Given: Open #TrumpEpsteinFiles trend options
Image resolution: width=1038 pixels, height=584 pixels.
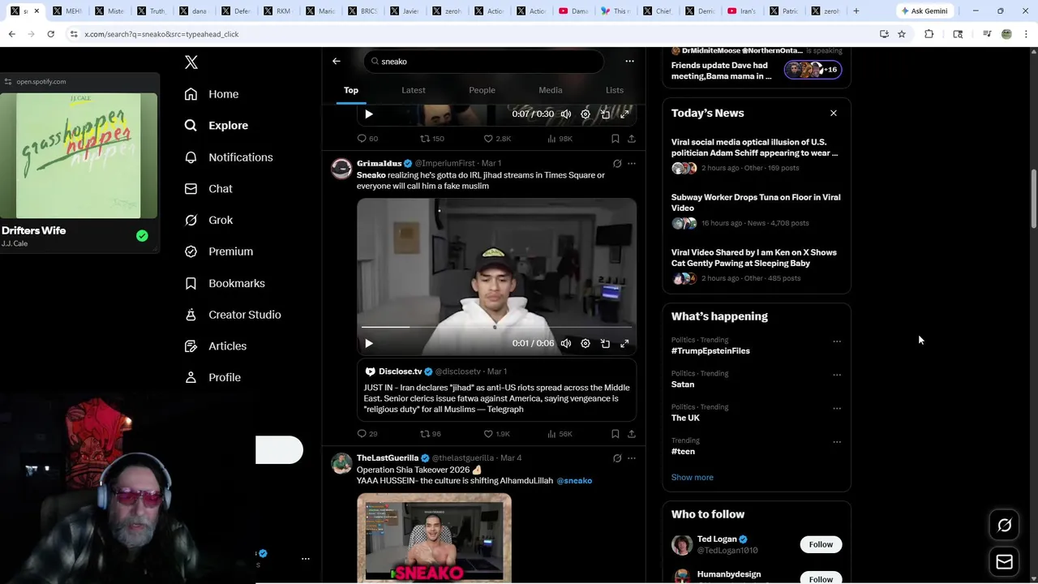Looking at the screenshot, I should [837, 341].
